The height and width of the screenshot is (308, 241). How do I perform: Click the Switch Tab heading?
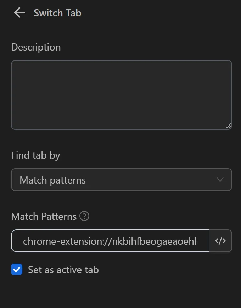tap(57, 13)
